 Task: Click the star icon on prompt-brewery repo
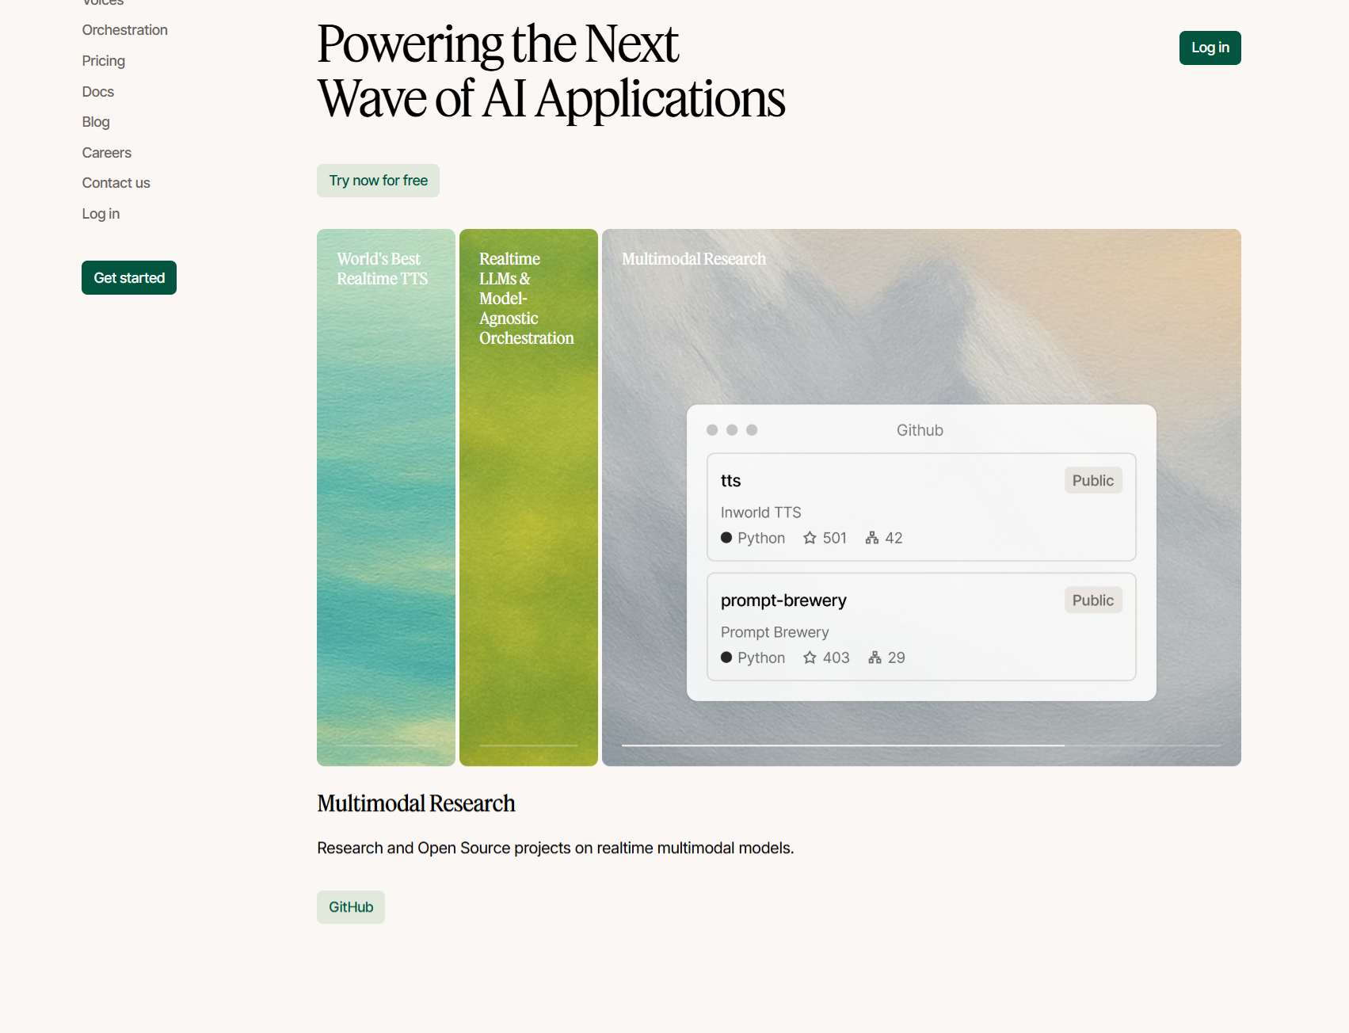pos(810,658)
